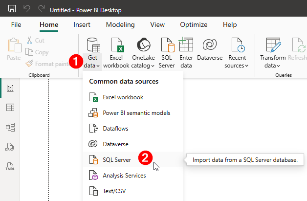Choose SQL Server in the data sources list
The height and width of the screenshot is (201, 307).
point(133,159)
